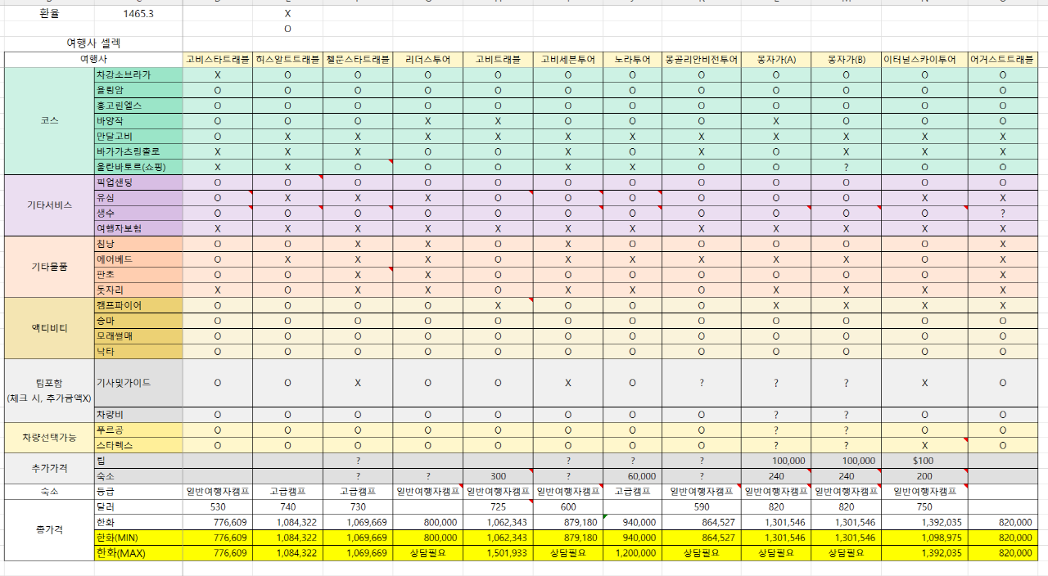Select the 1,501,933 한화(MAX) cell
Viewport: 1048px width, 576px height.
point(498,553)
